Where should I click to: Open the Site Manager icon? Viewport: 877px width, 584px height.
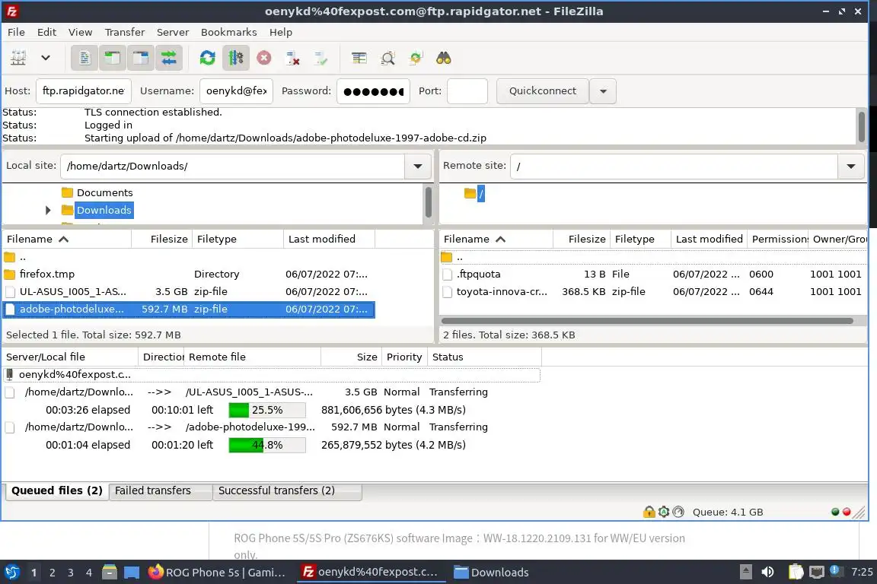[x=18, y=58]
